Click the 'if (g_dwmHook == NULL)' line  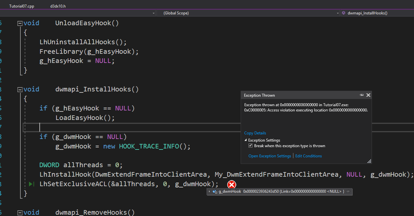[83, 137]
